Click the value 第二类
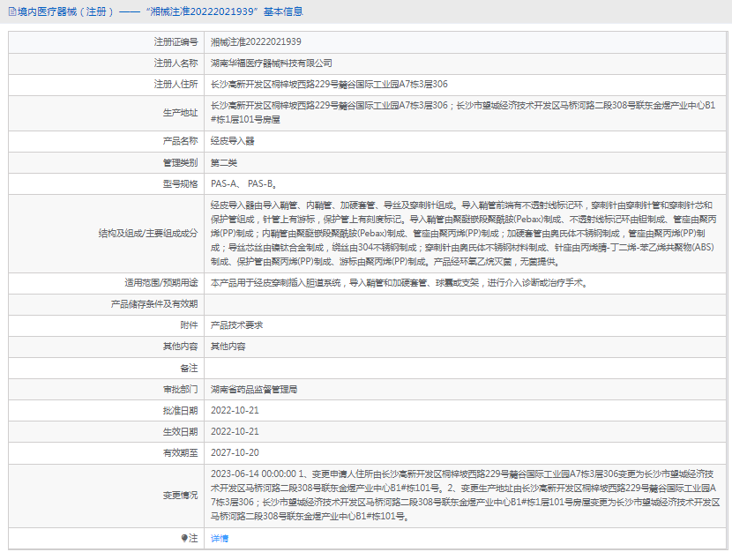 (224, 162)
